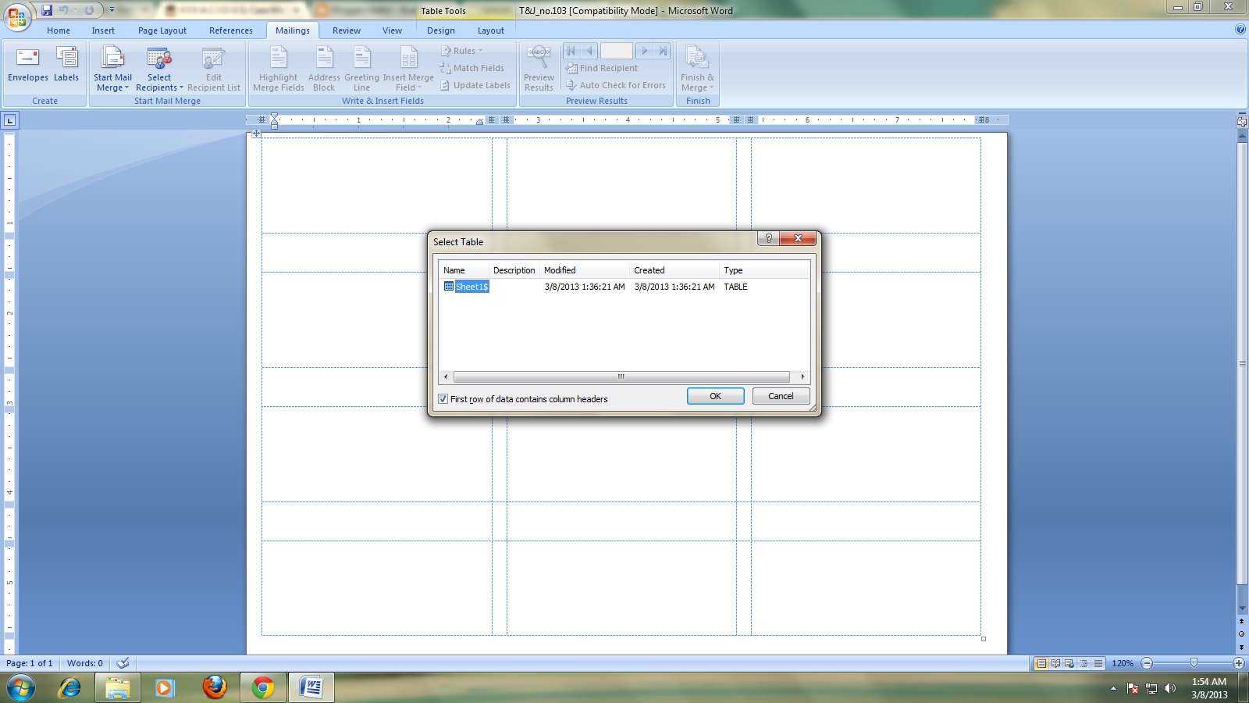Viewport: 1249px width, 703px height.
Task: Click the Zoom In plus button
Action: (1239, 663)
